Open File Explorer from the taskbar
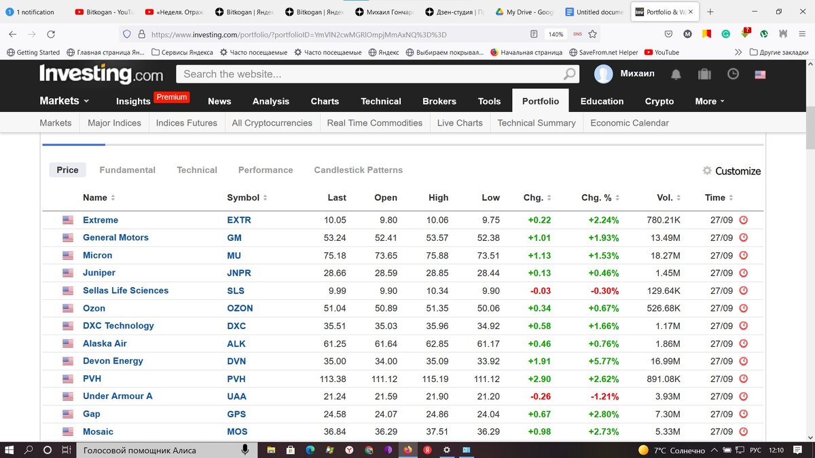This screenshot has width=815, height=458. click(x=270, y=450)
